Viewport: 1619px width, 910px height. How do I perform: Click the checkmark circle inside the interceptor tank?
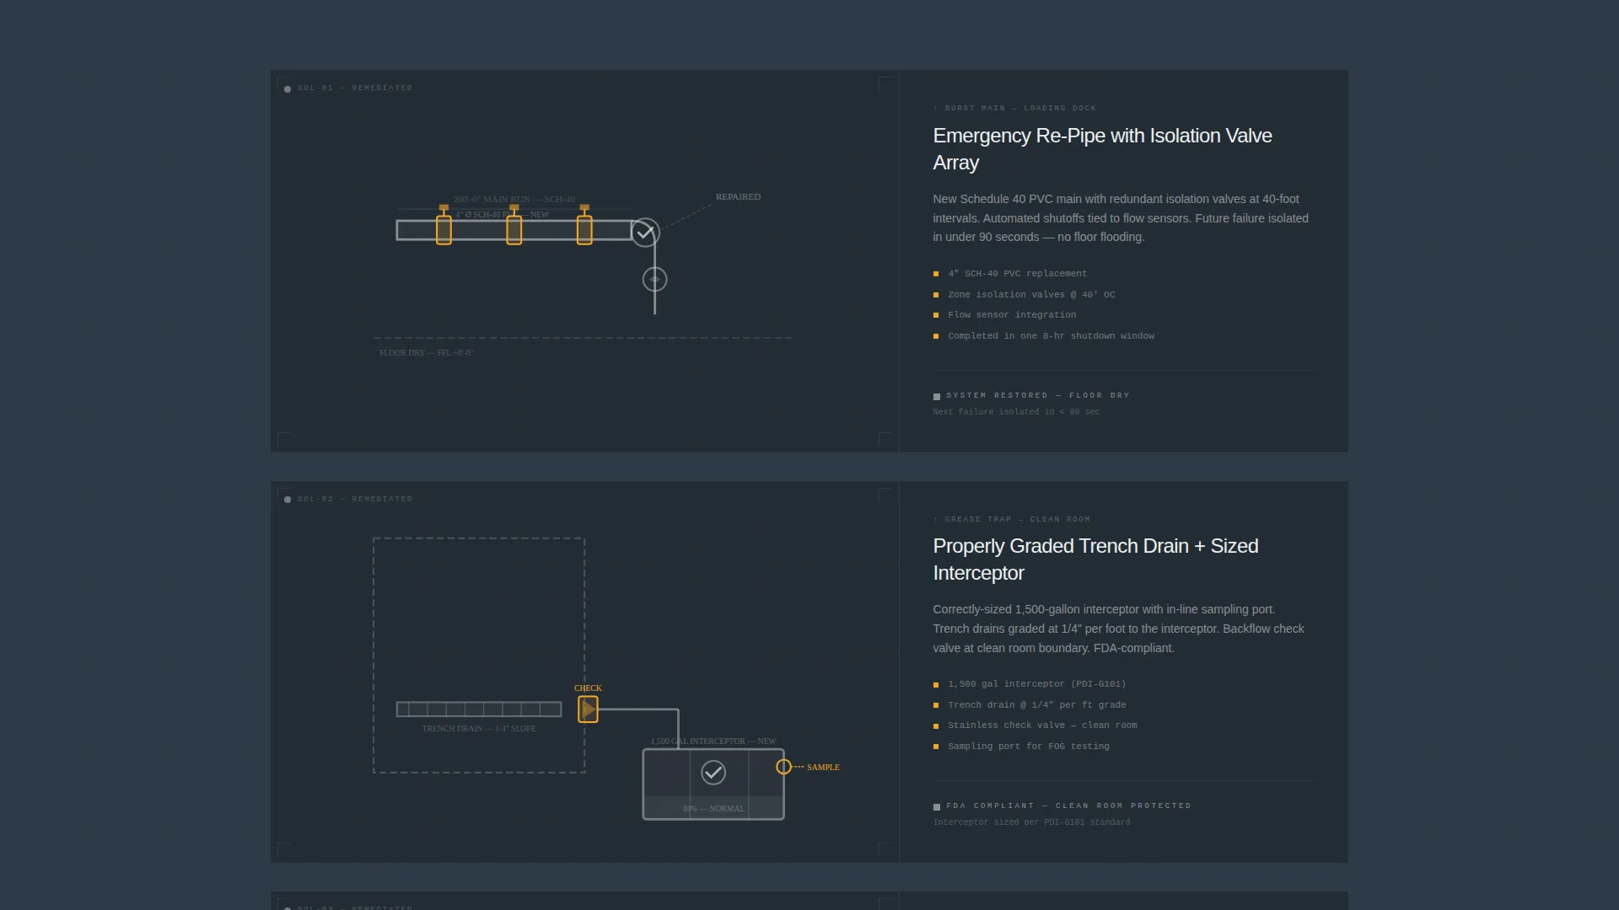713,773
